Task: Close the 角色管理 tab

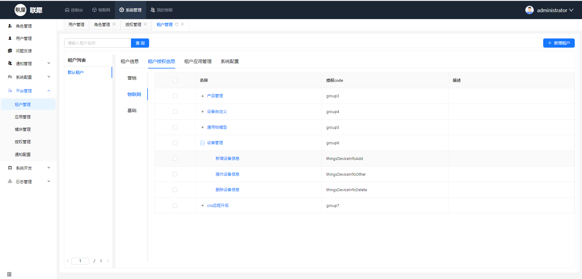Action: (x=114, y=24)
